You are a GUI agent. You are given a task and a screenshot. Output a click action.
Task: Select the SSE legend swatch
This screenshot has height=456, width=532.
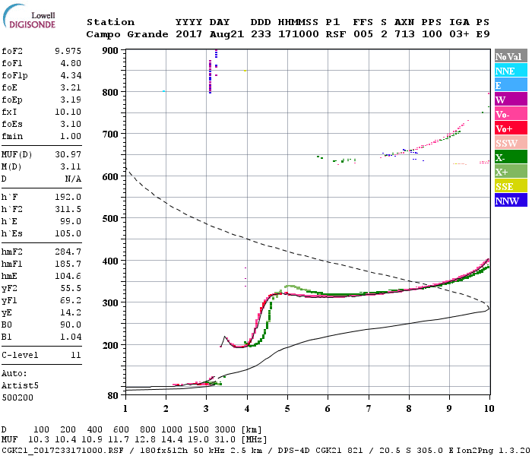[511, 185]
